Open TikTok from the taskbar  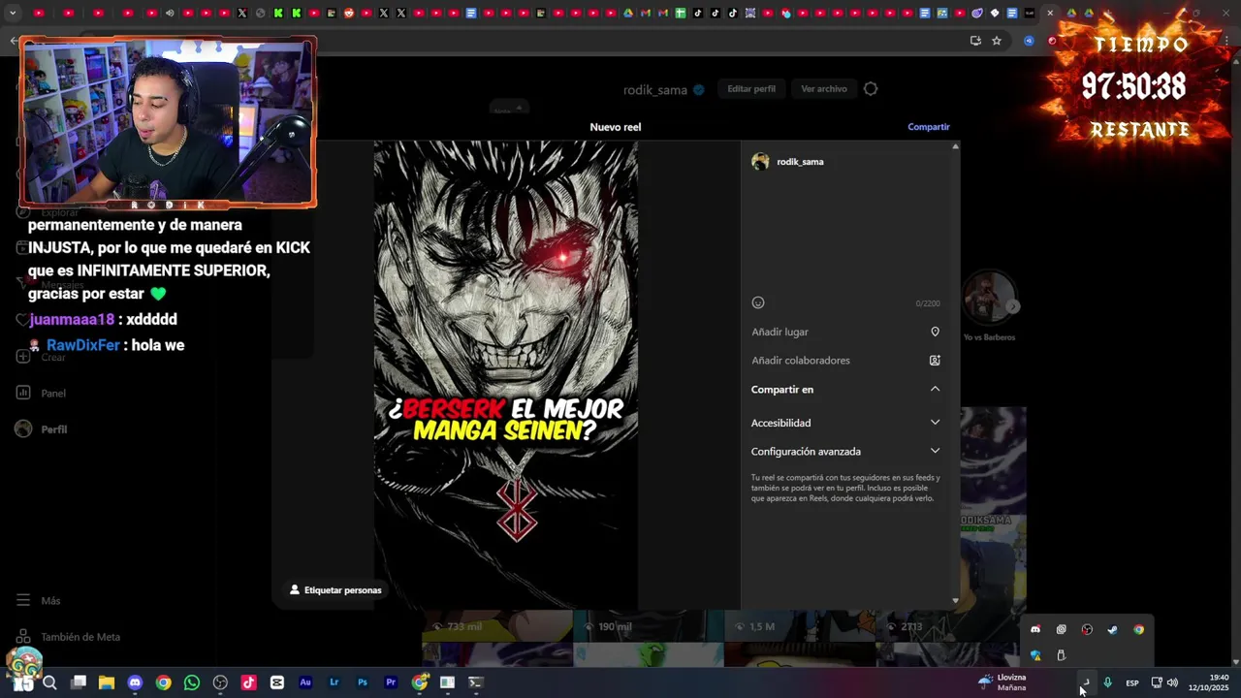(x=248, y=682)
